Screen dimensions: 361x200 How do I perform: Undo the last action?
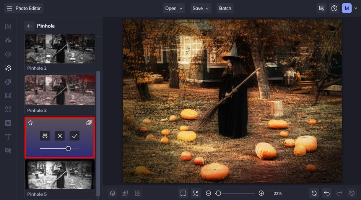(327, 193)
